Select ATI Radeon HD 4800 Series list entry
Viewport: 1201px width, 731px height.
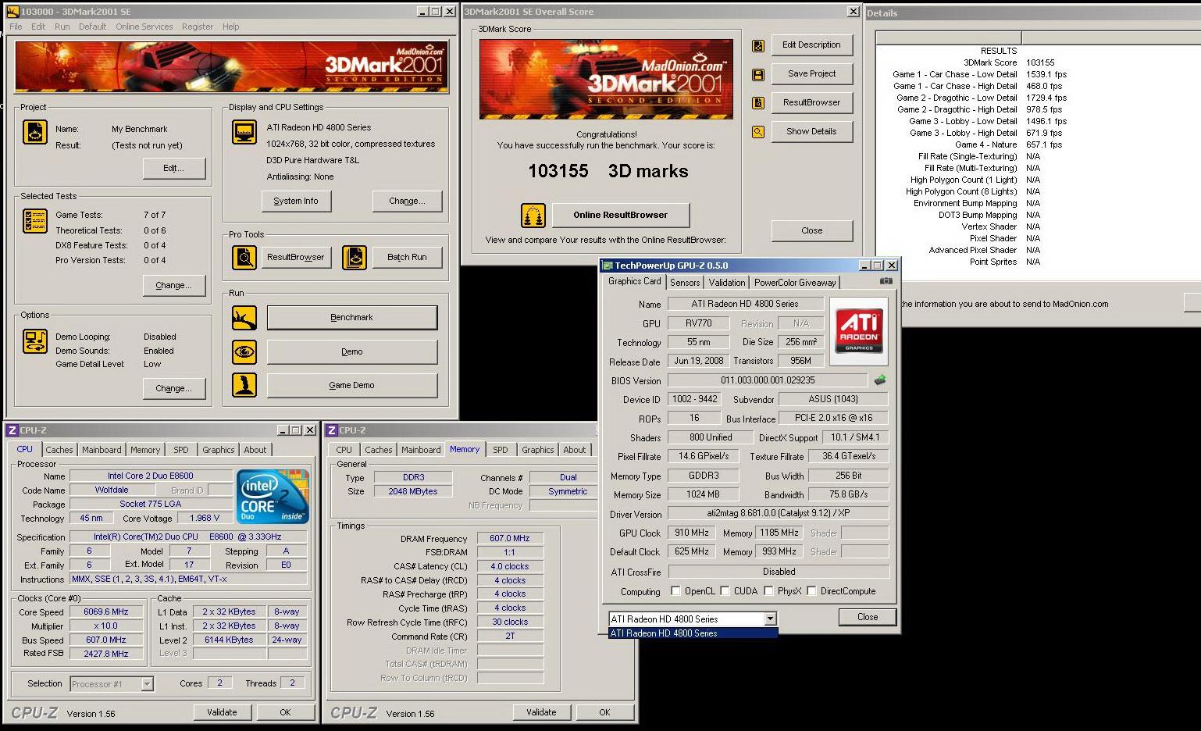pos(693,633)
